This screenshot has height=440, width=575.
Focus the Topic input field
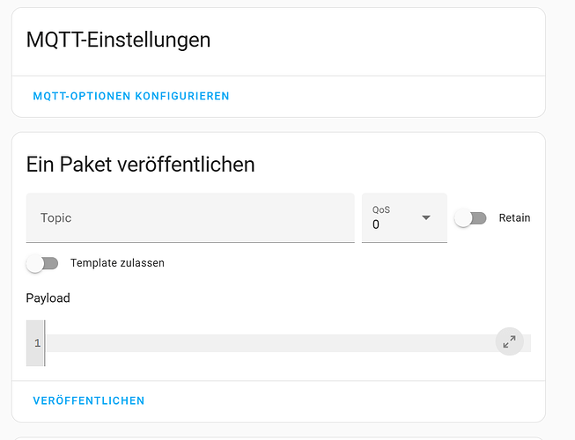click(x=190, y=217)
